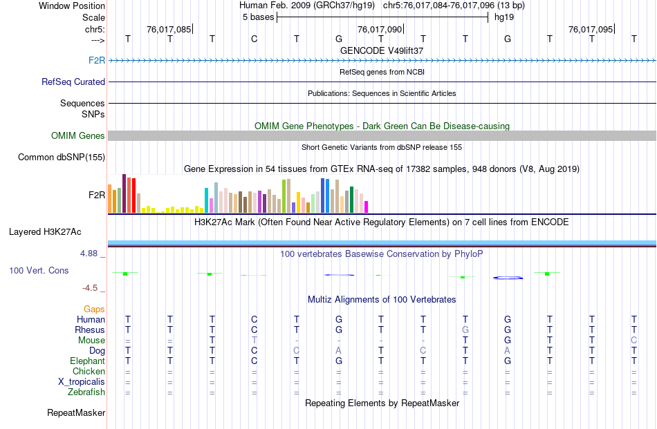Viewport: 657px width, 429px height.
Task: Click the OMIM Genes track label
Action: (77, 135)
